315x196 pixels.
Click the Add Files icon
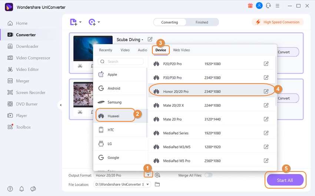tap(73, 22)
